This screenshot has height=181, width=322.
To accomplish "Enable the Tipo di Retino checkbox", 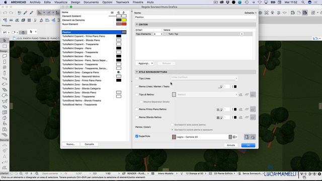I will coord(137,95).
